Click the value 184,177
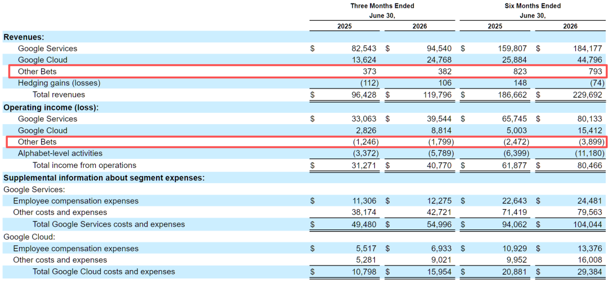Screen dimensions: 608x283 click(587, 48)
